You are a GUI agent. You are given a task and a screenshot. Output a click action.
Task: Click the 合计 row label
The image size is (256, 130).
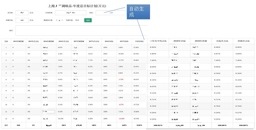point(6,125)
